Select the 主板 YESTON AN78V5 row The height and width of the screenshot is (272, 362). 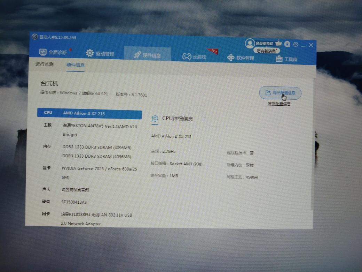pos(89,130)
